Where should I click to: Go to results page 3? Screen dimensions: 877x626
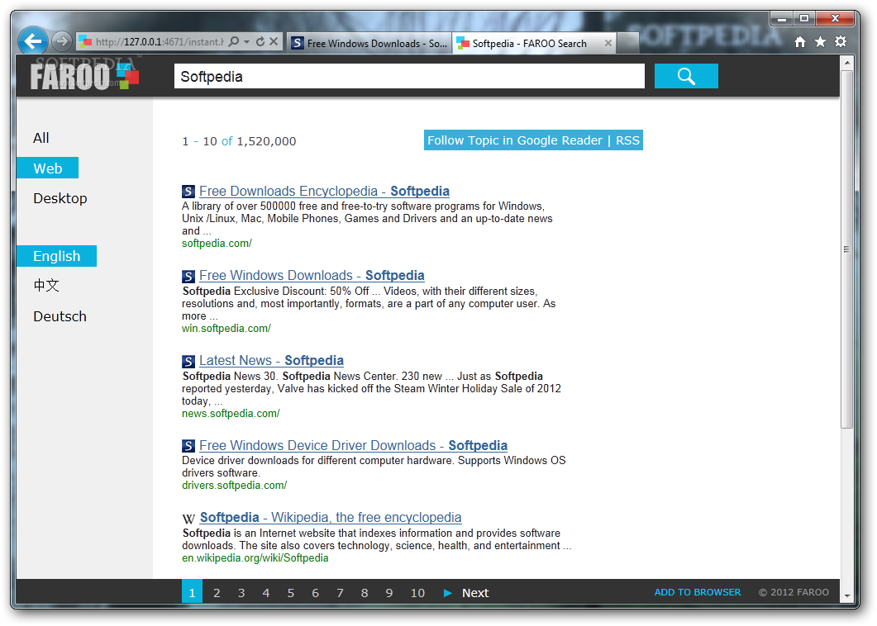tap(241, 593)
